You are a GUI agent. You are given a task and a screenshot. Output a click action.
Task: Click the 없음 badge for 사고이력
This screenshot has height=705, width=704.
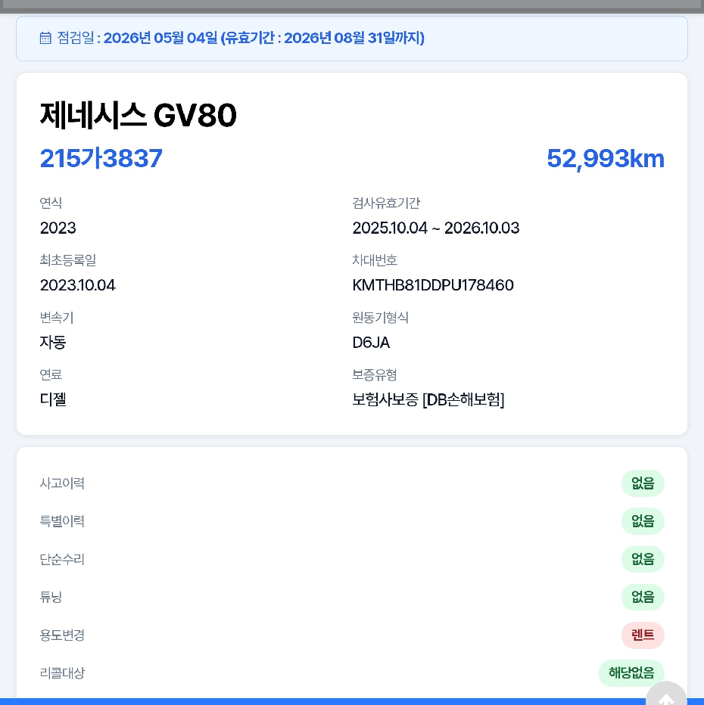[x=643, y=483]
